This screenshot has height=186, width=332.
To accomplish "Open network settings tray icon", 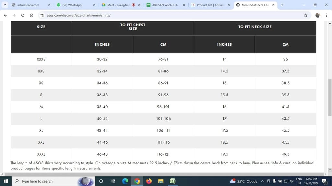I will 286,181.
